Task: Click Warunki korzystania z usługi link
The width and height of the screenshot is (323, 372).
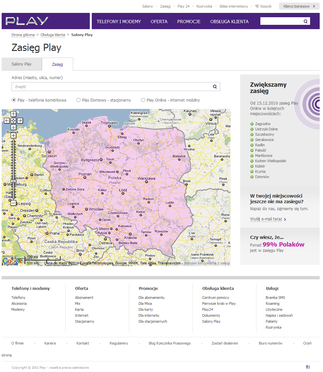Action: click(x=207, y=263)
